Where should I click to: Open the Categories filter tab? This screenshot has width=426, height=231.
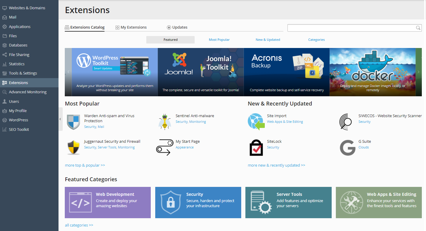coord(316,40)
